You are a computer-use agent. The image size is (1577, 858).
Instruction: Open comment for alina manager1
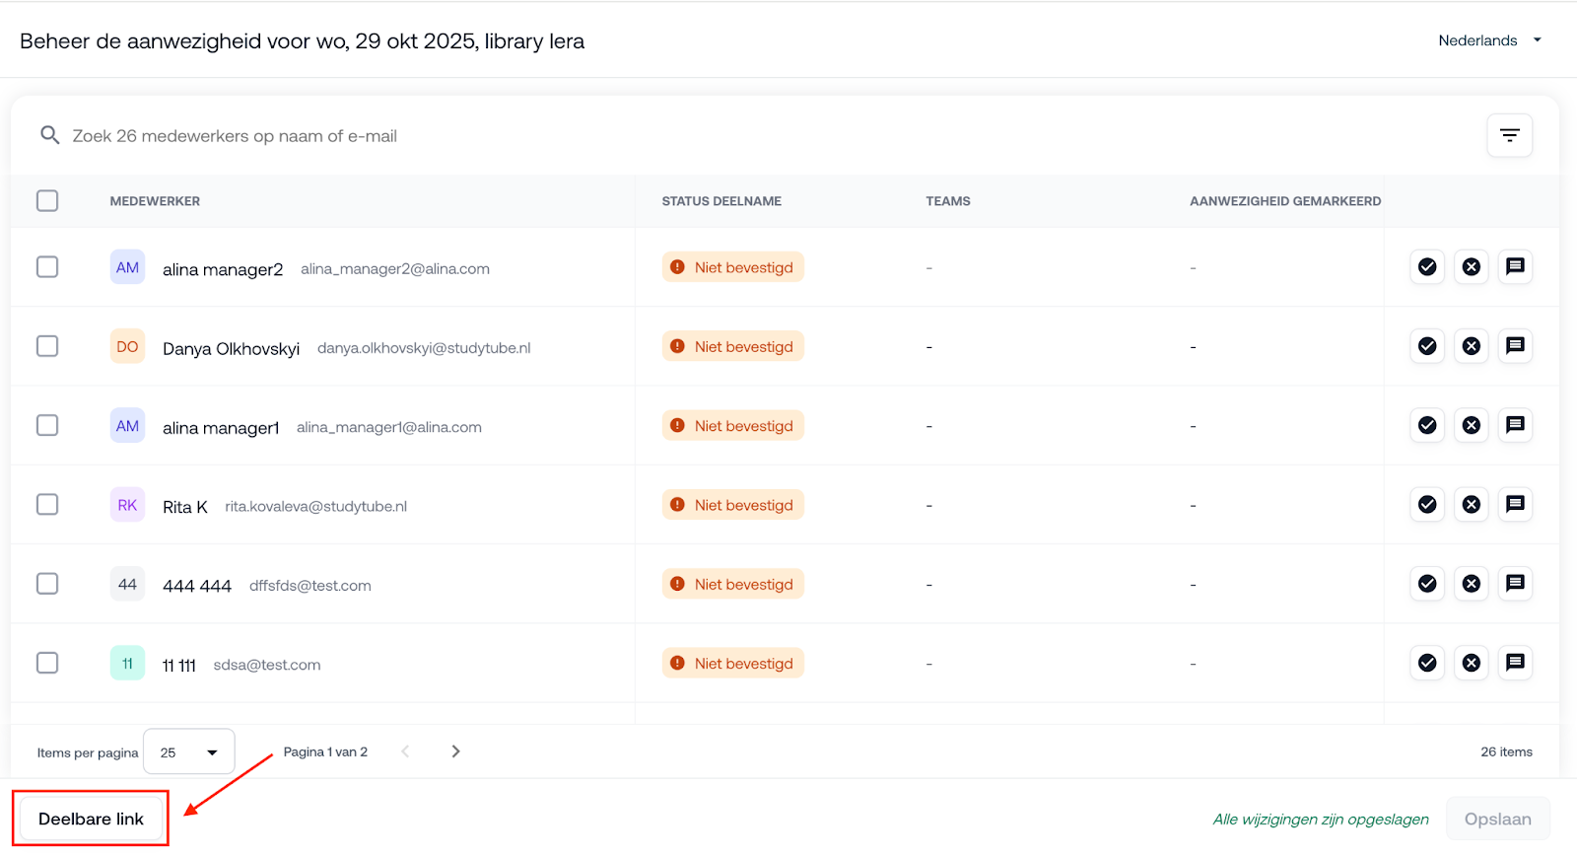(1515, 425)
